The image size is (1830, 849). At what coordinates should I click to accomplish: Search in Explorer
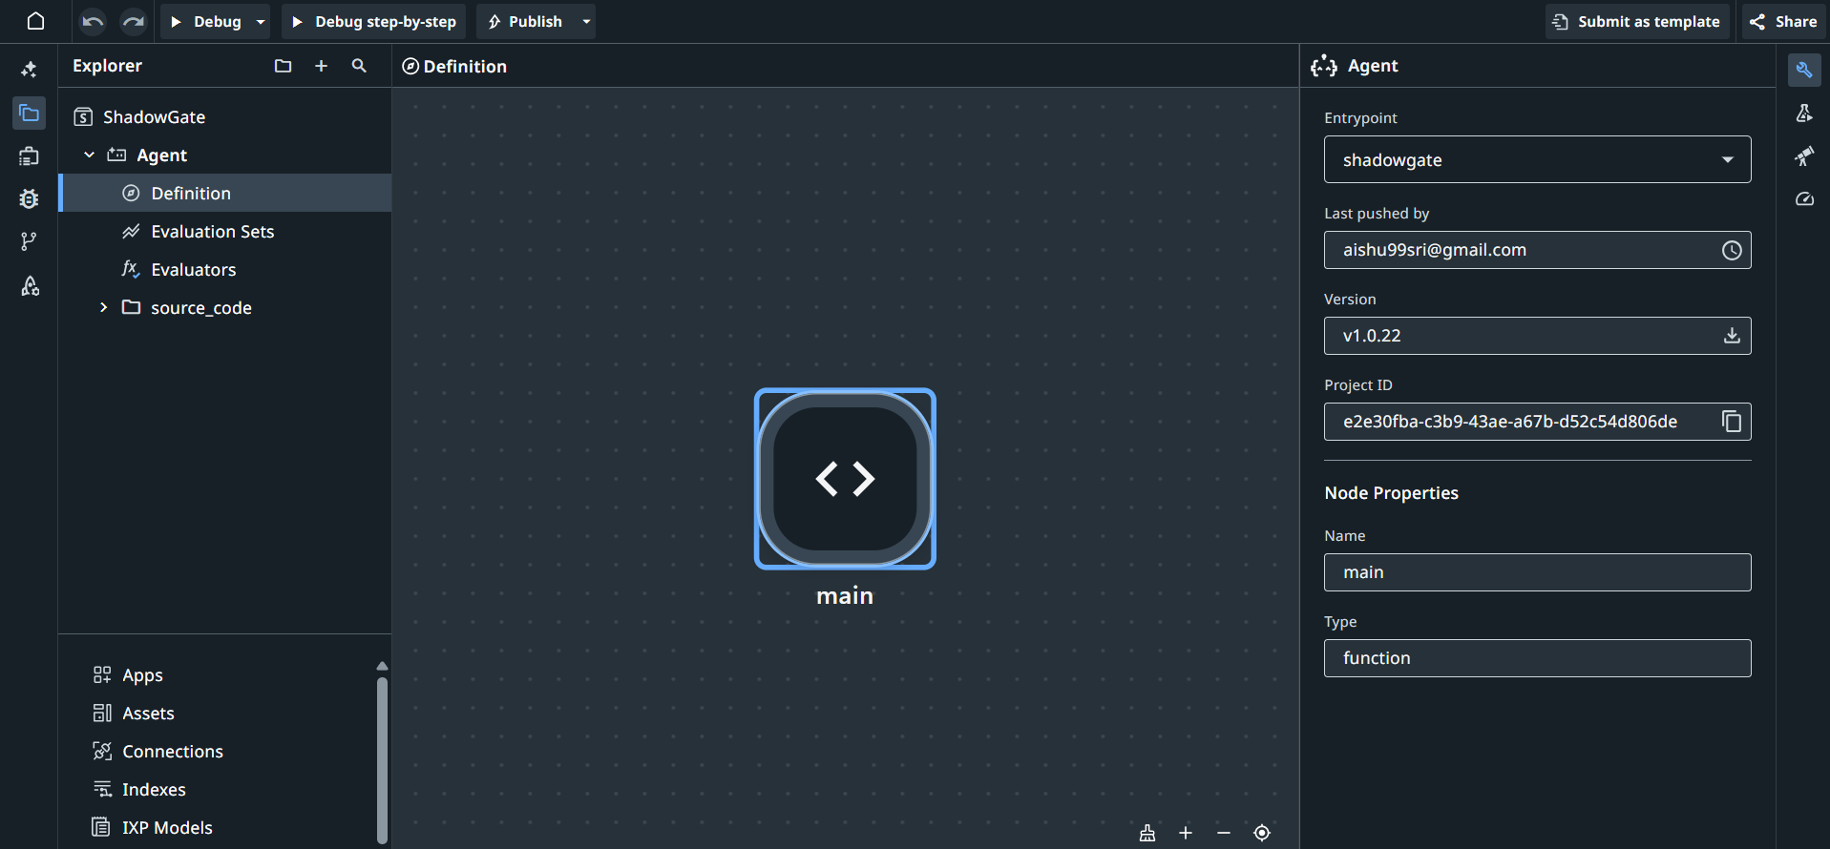359,66
